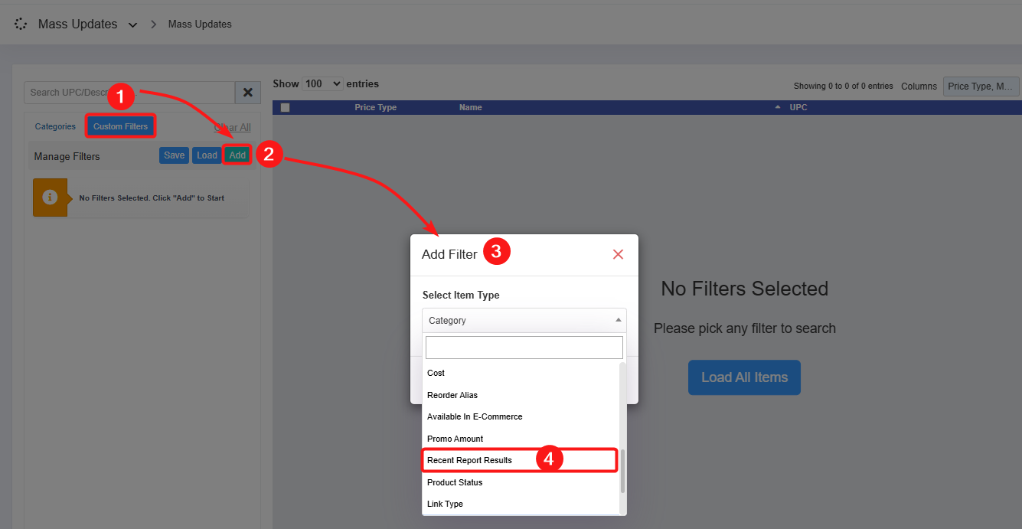The width and height of the screenshot is (1022, 529).
Task: Switch to the Categories tab
Action: (55, 126)
